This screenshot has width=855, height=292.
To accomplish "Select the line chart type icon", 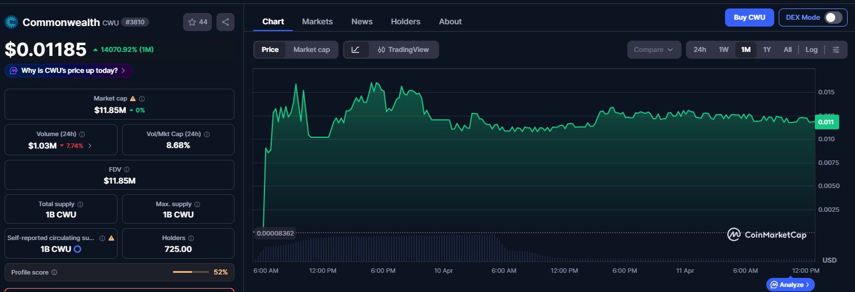I will pyautogui.click(x=355, y=50).
